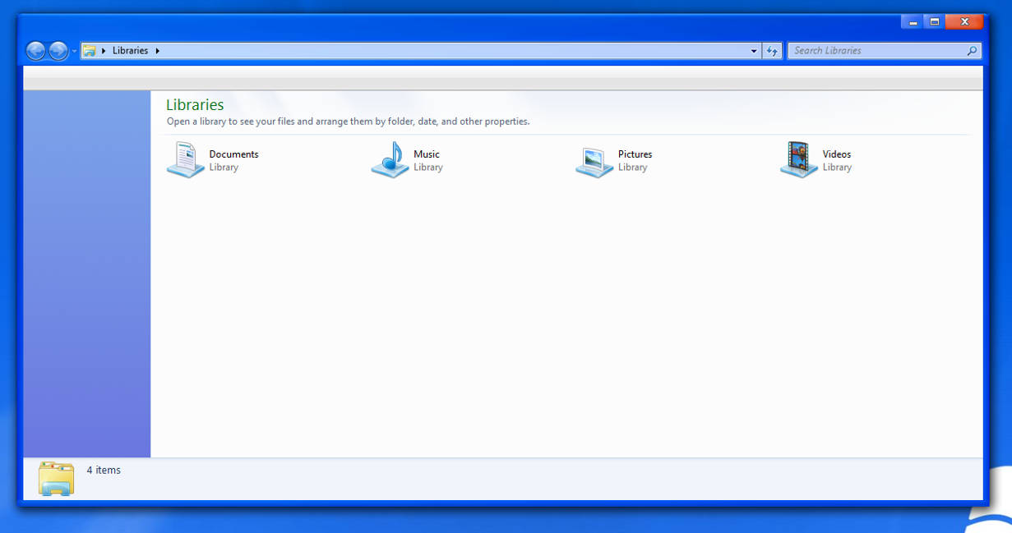Click the Libraries icon in the address bar
1012x533 pixels.
[x=90, y=50]
